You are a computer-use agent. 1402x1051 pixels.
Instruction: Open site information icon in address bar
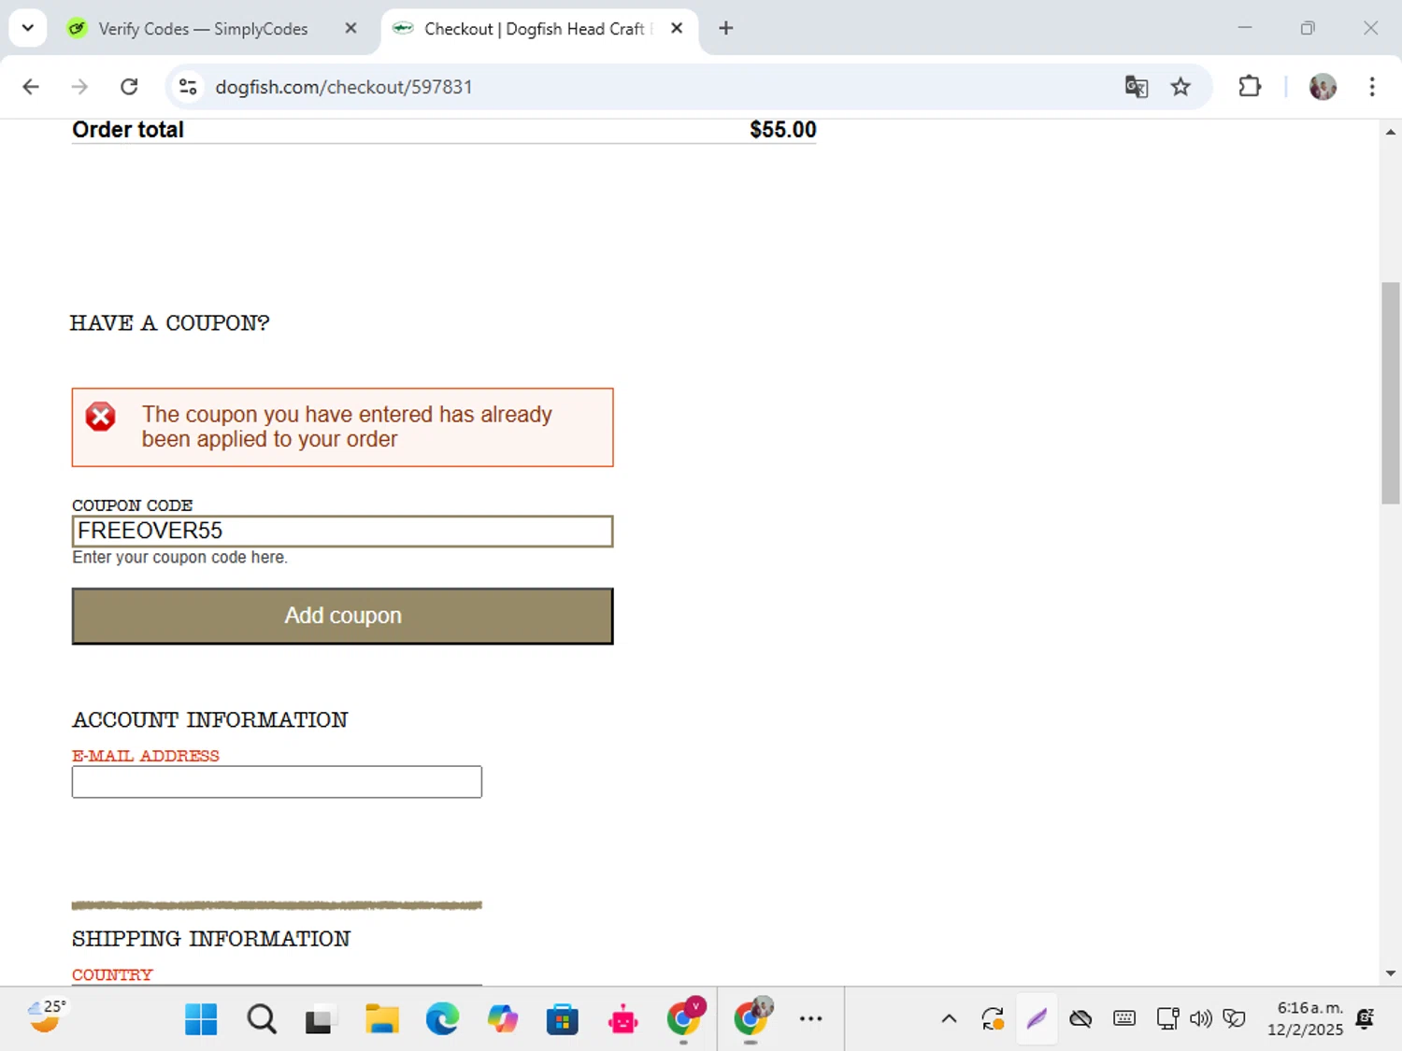(188, 87)
